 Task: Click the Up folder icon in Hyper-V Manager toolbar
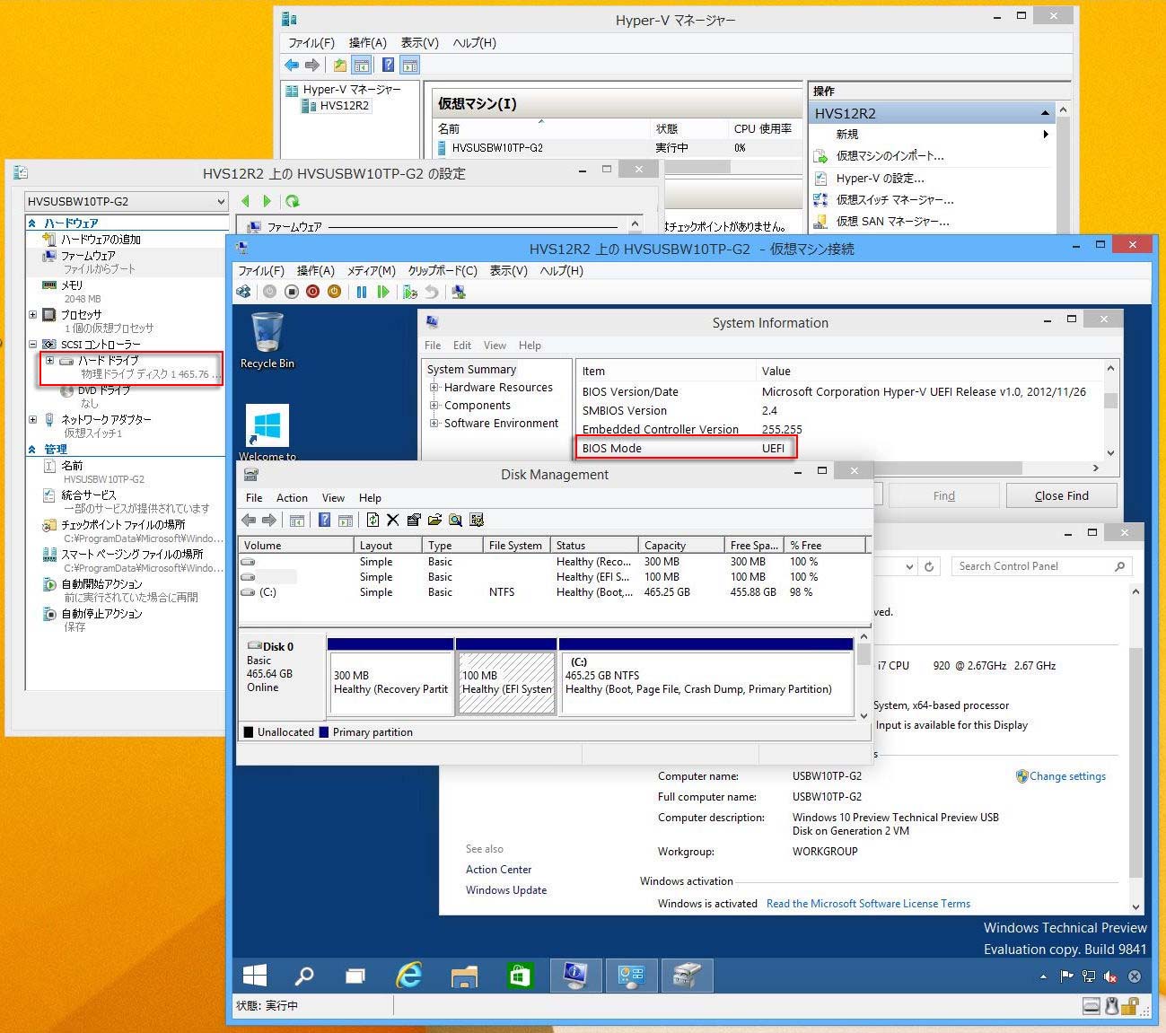tap(339, 65)
